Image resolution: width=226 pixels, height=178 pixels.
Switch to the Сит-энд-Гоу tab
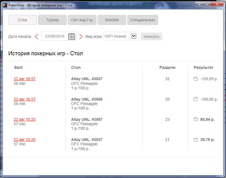82,20
